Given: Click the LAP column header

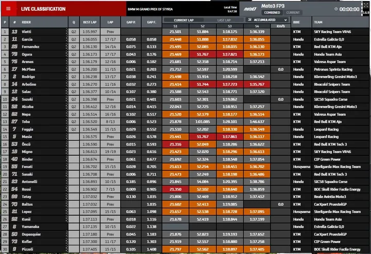Looking at the screenshot, I should click(110, 22).
